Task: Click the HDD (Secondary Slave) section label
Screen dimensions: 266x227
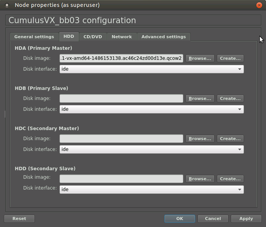Action: [45, 169]
